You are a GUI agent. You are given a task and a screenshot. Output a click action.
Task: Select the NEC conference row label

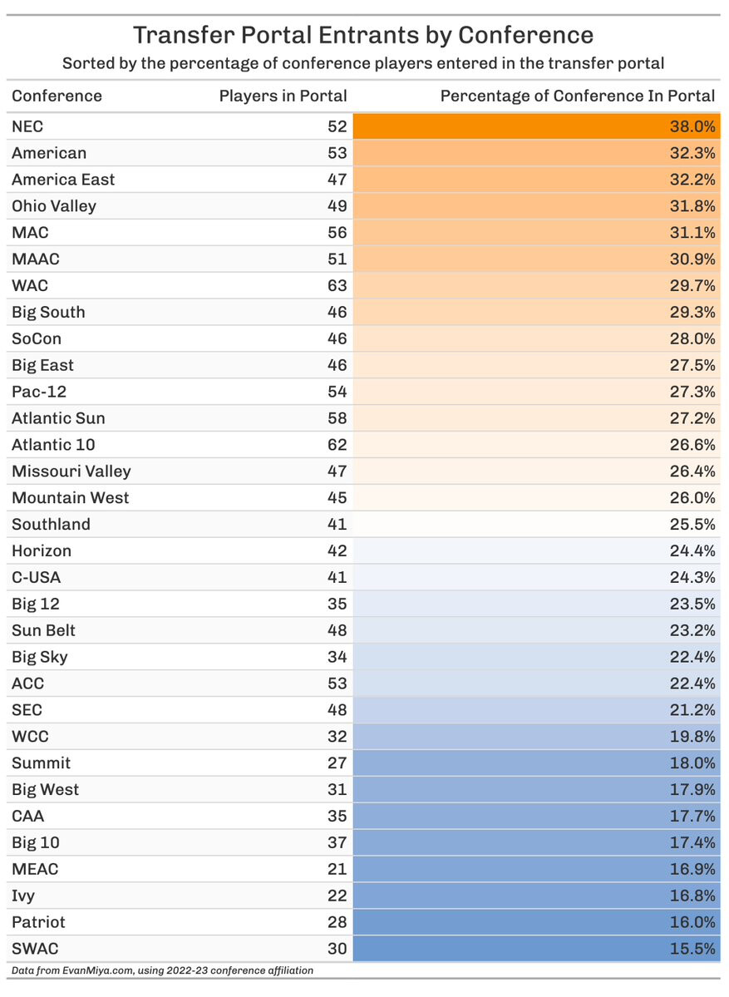click(27, 126)
